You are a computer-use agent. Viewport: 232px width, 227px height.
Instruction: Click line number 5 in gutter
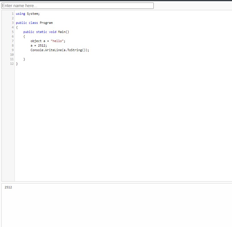coord(13,32)
